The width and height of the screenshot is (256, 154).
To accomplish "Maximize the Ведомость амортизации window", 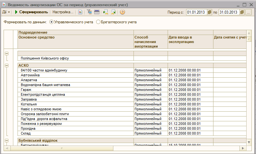I will (x=244, y=5).
